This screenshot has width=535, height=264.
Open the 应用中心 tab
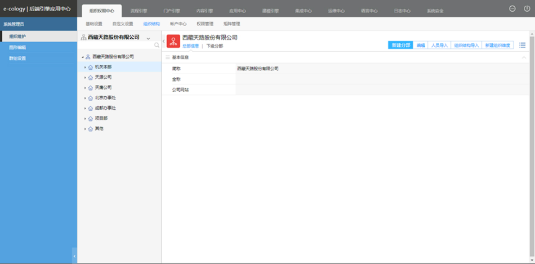[238, 11]
